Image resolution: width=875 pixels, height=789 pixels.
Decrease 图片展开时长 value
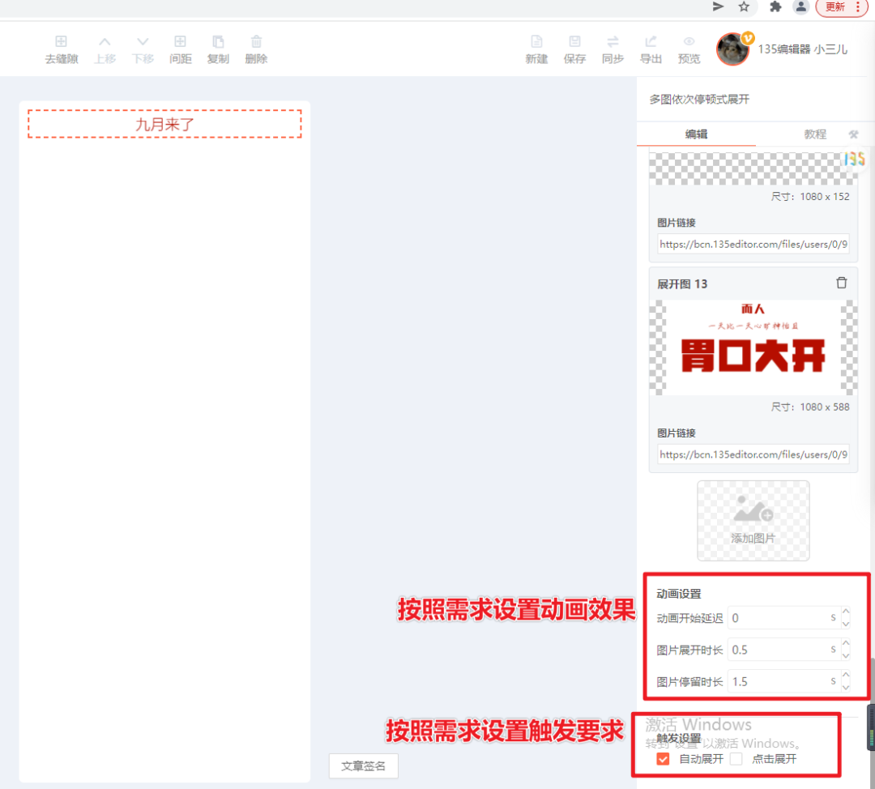pos(846,655)
